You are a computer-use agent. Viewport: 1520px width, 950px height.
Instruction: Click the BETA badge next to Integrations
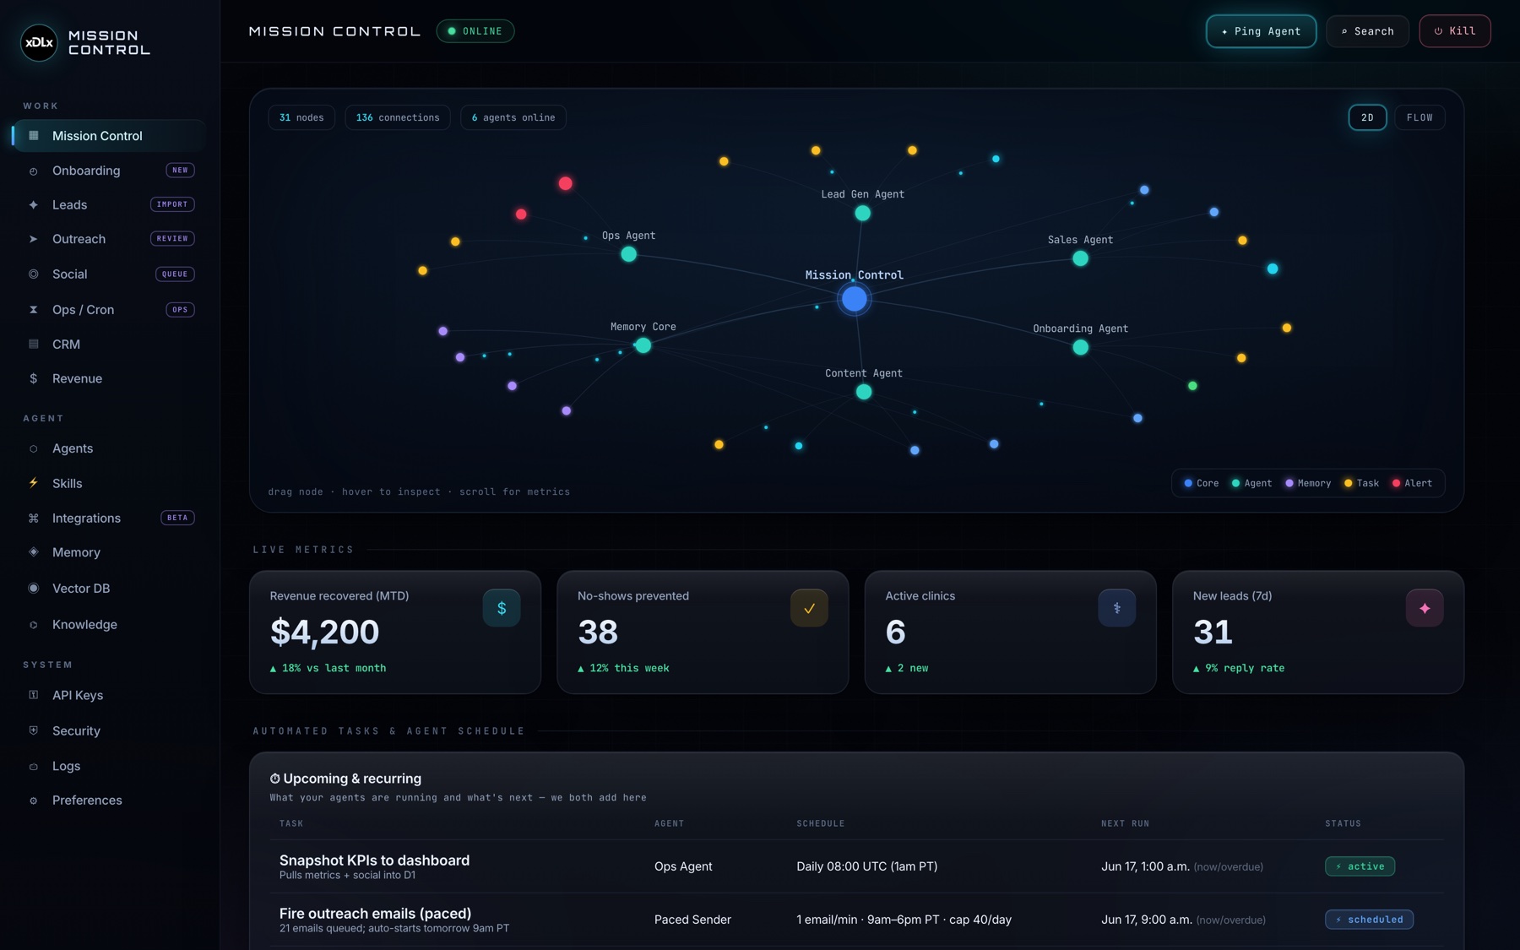pos(177,518)
